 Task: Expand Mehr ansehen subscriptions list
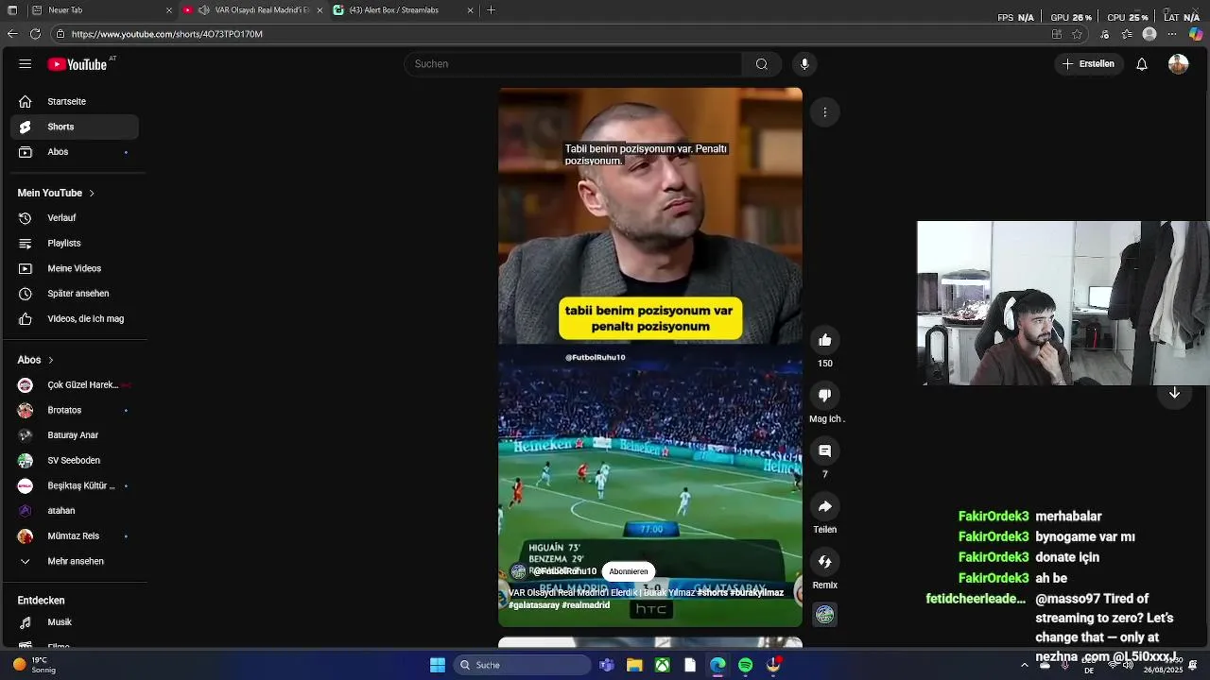pos(75,561)
